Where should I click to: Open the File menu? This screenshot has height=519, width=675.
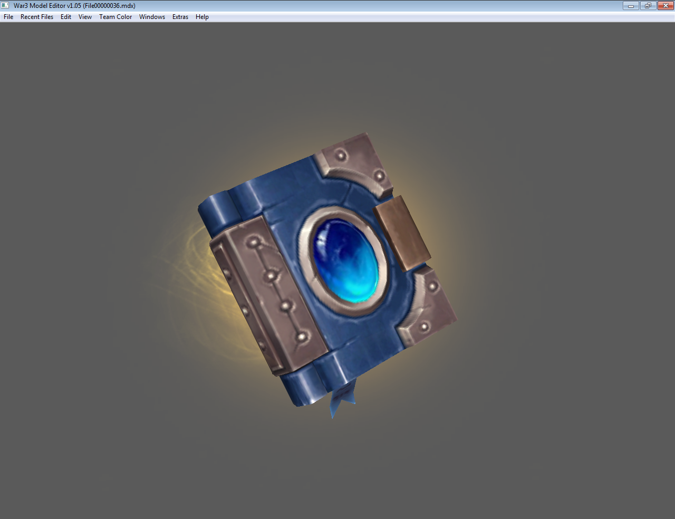point(8,17)
